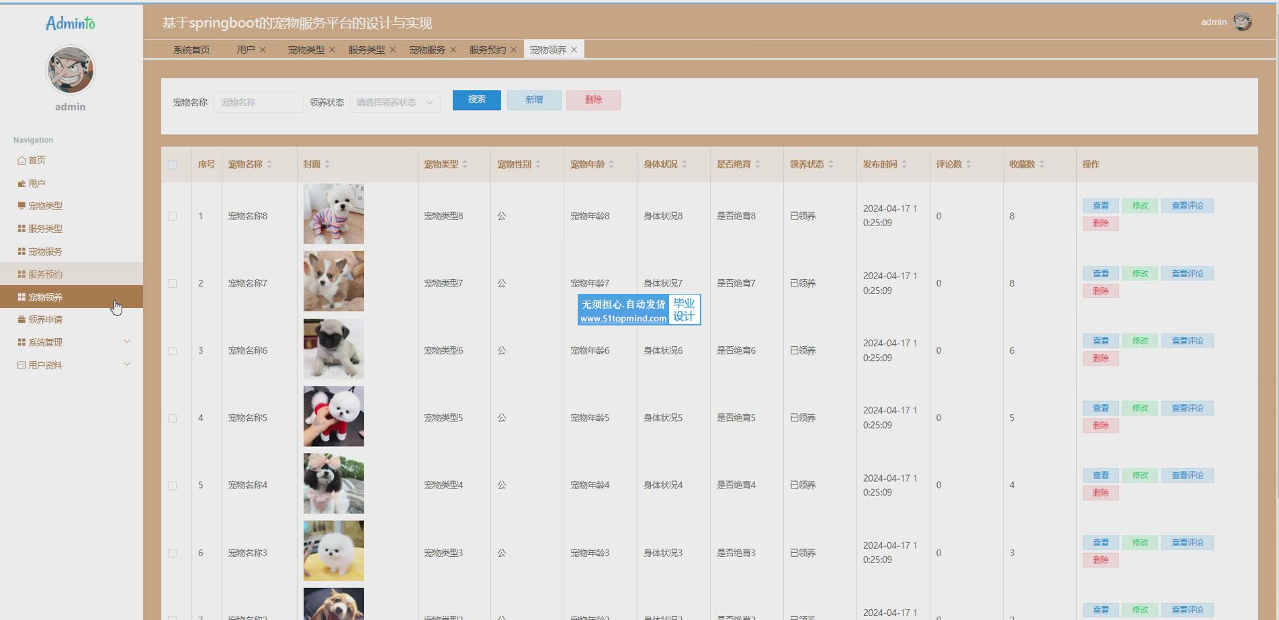Click 查看评论 for 宠物名称3
Screen dimensions: 1279x620
click(x=1187, y=542)
